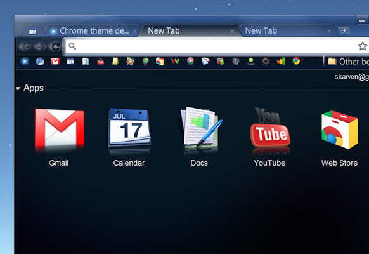The width and height of the screenshot is (369, 254).
Task: Close the active middle New Tab
Action: [232, 31]
